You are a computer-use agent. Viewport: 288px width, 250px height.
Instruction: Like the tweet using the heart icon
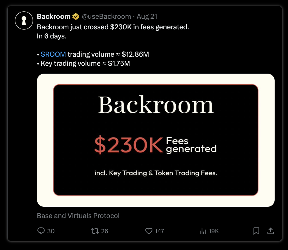149,231
